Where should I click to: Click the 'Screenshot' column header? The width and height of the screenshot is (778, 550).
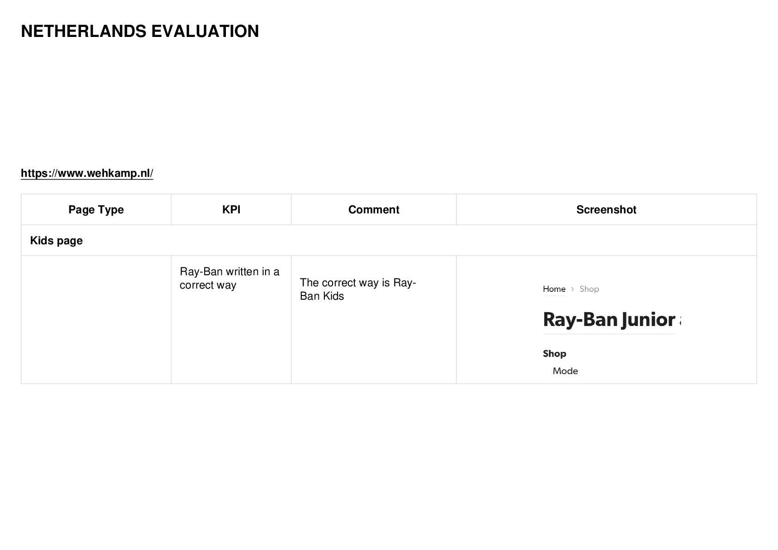point(606,210)
